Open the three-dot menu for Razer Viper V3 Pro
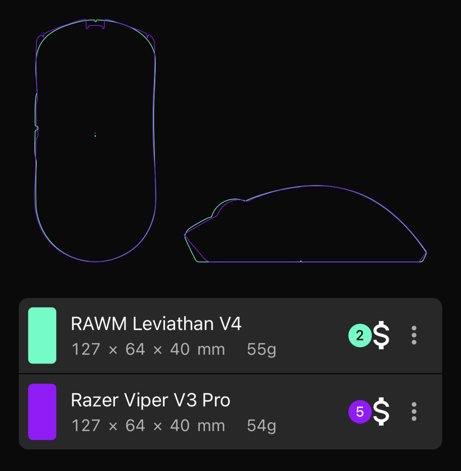This screenshot has width=461, height=471. (x=414, y=412)
